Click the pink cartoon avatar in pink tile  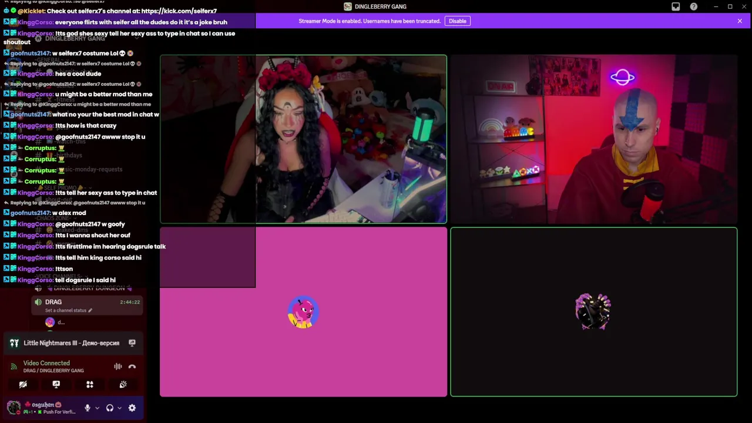click(x=303, y=312)
